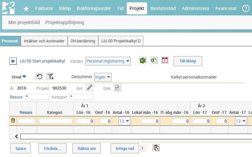Select the Projekt menu

pos(137,8)
